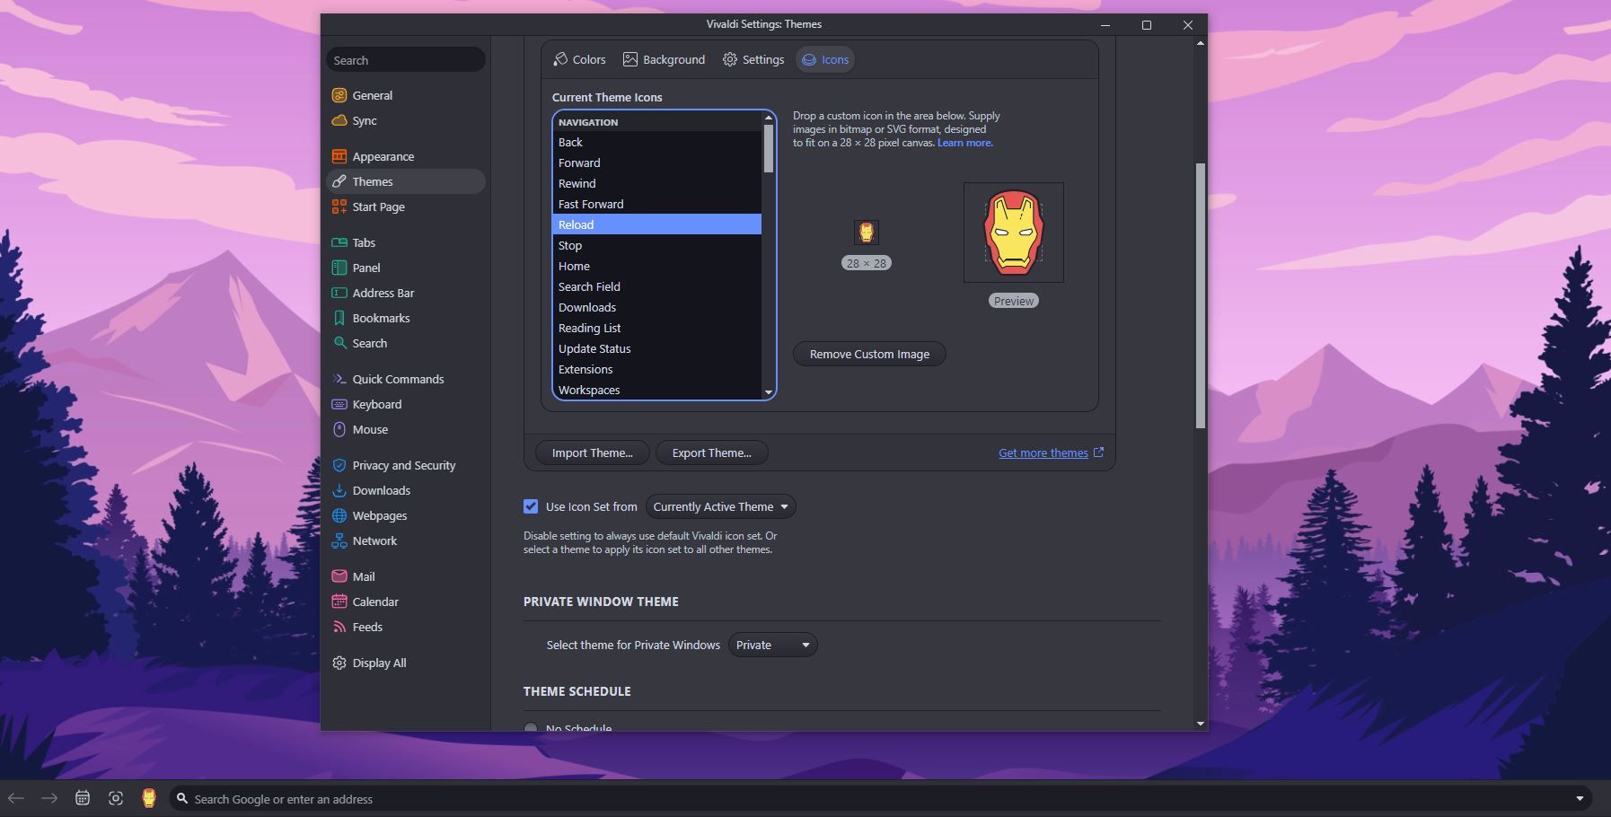This screenshot has width=1611, height=817.
Task: Uncheck the Use Icon Set from checkbox
Action: [x=531, y=506]
